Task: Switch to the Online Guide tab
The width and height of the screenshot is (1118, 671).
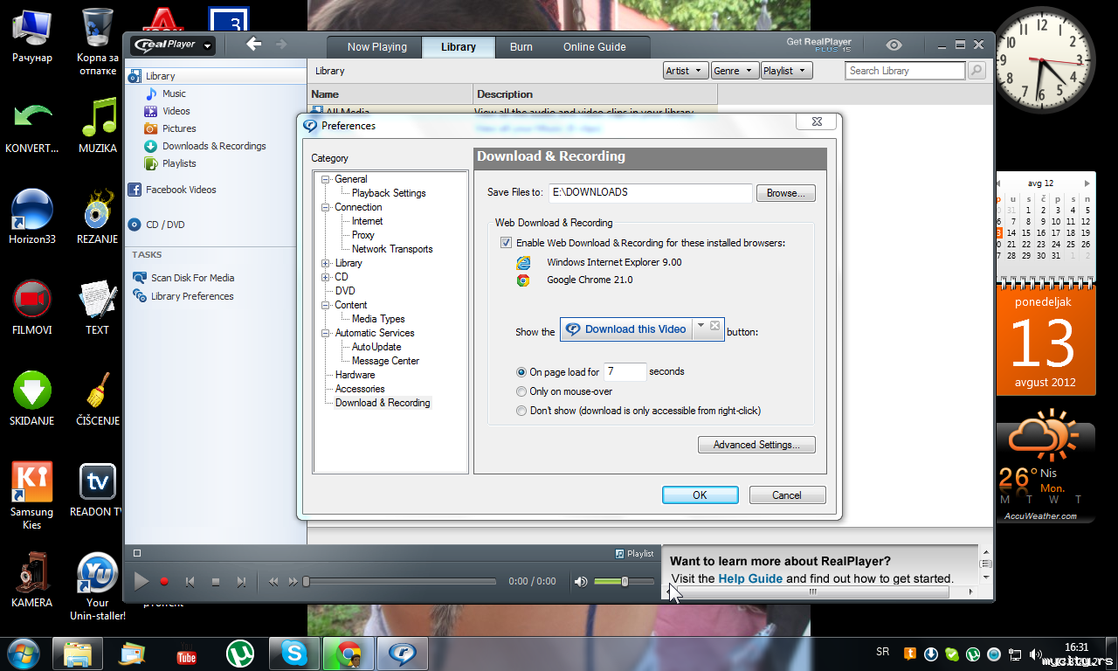Action: tap(594, 47)
